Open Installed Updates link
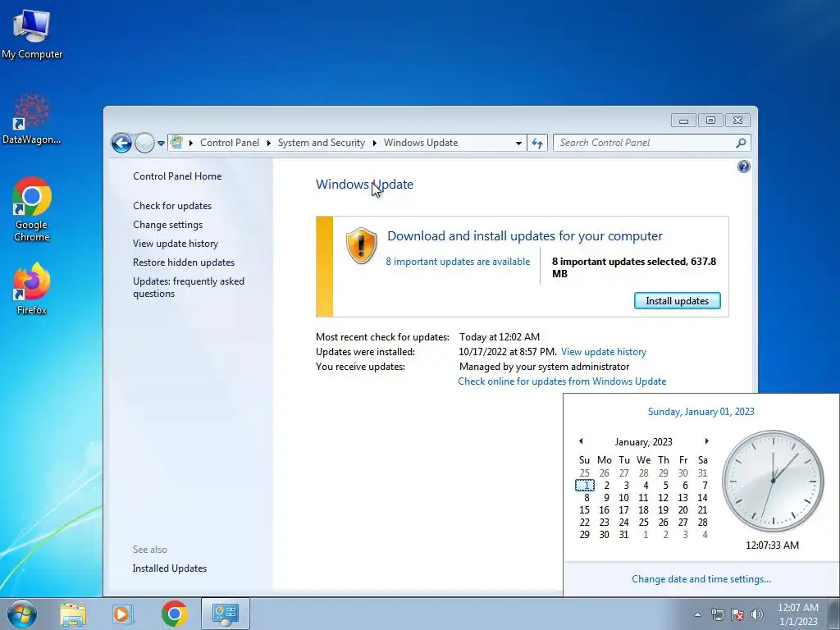This screenshot has width=840, height=630. (x=169, y=568)
